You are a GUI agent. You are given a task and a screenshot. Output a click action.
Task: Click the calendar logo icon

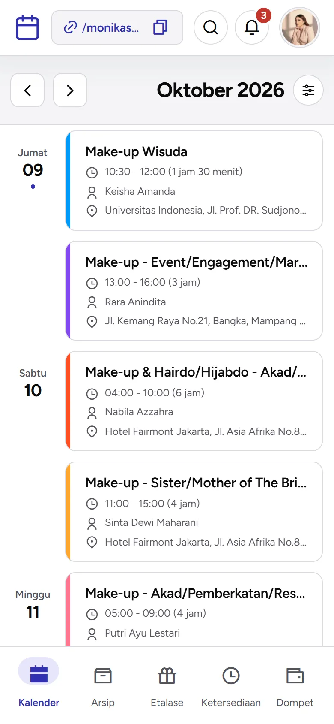tap(27, 28)
